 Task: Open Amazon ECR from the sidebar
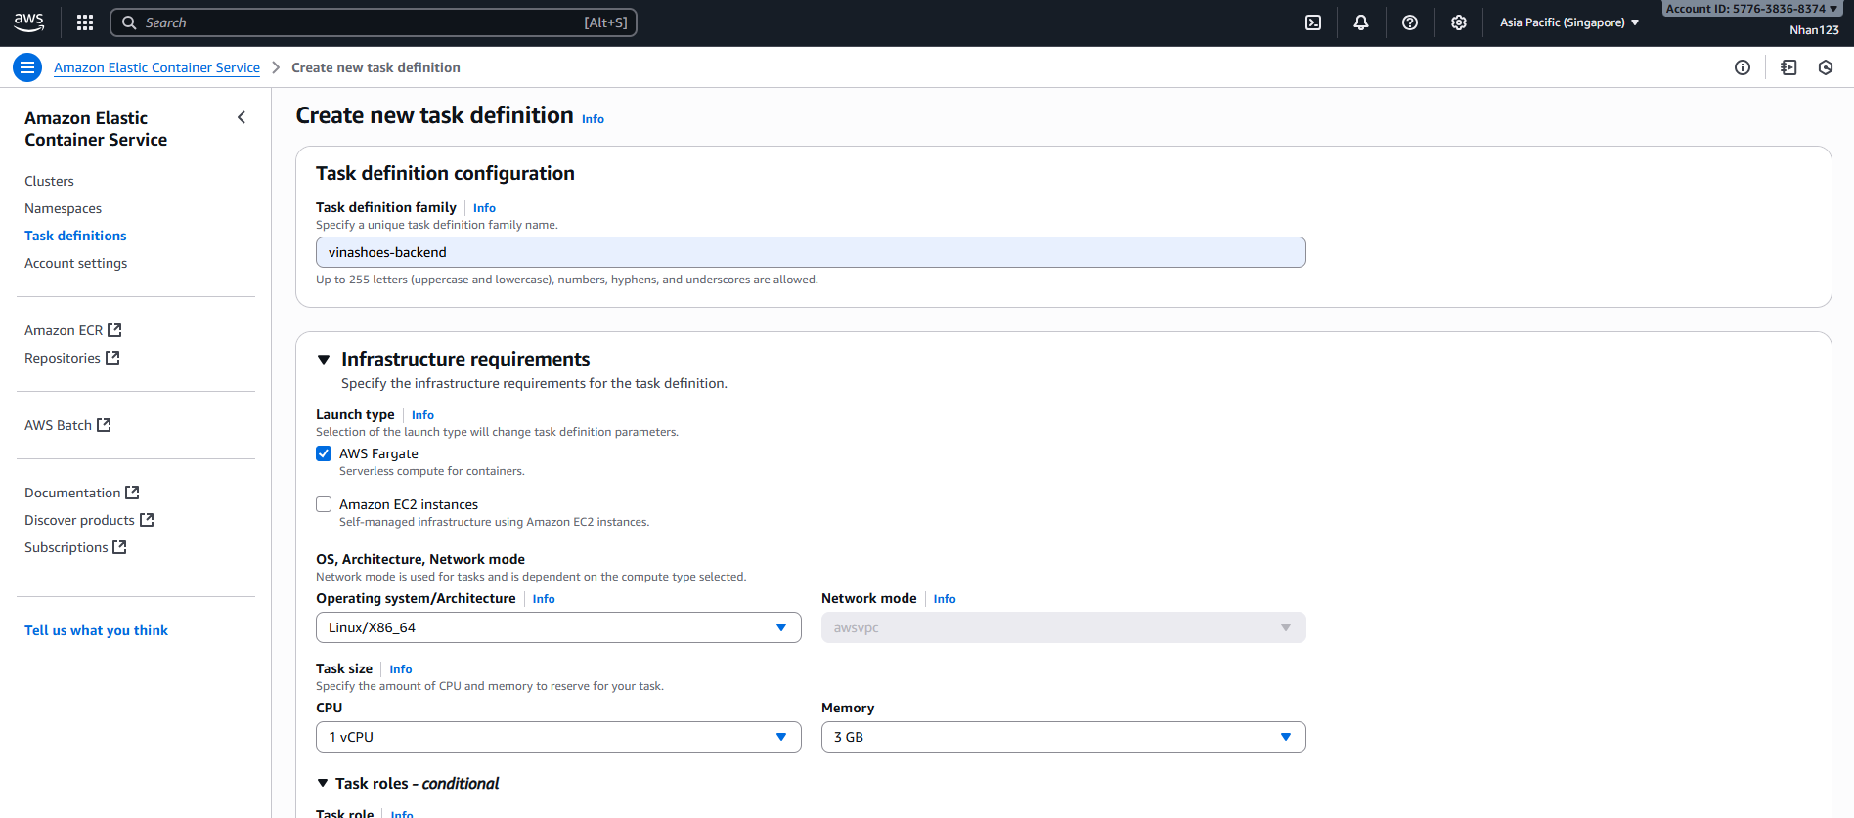(x=64, y=330)
